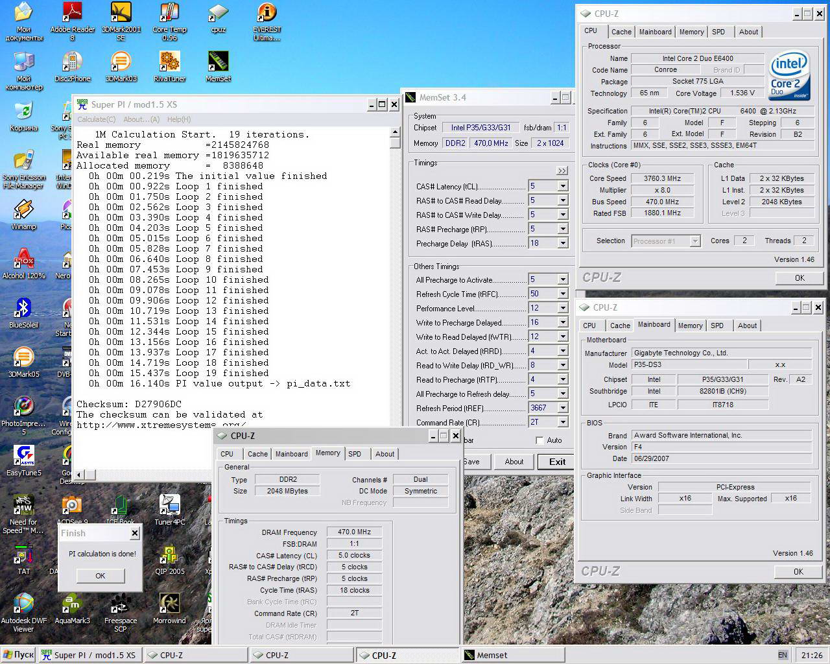Expand the Refresh Period (tREF) dropdown
The width and height of the screenshot is (830, 664).
tap(563, 408)
